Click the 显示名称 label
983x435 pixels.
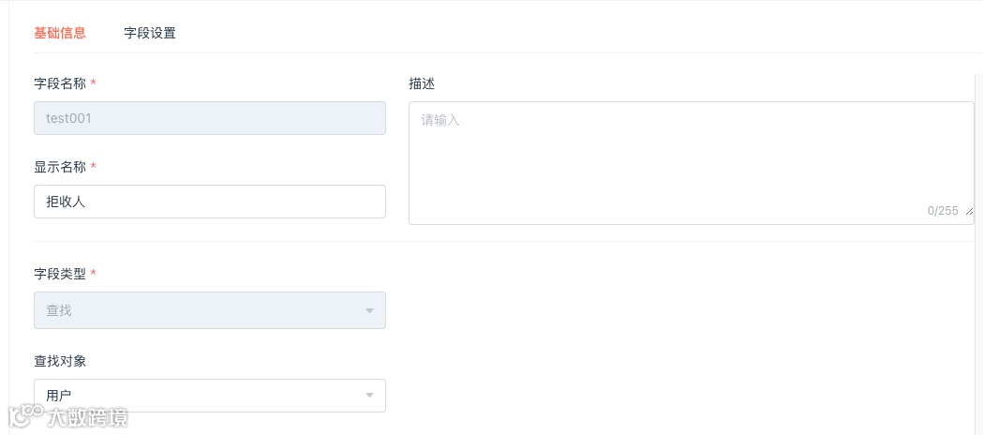point(60,167)
